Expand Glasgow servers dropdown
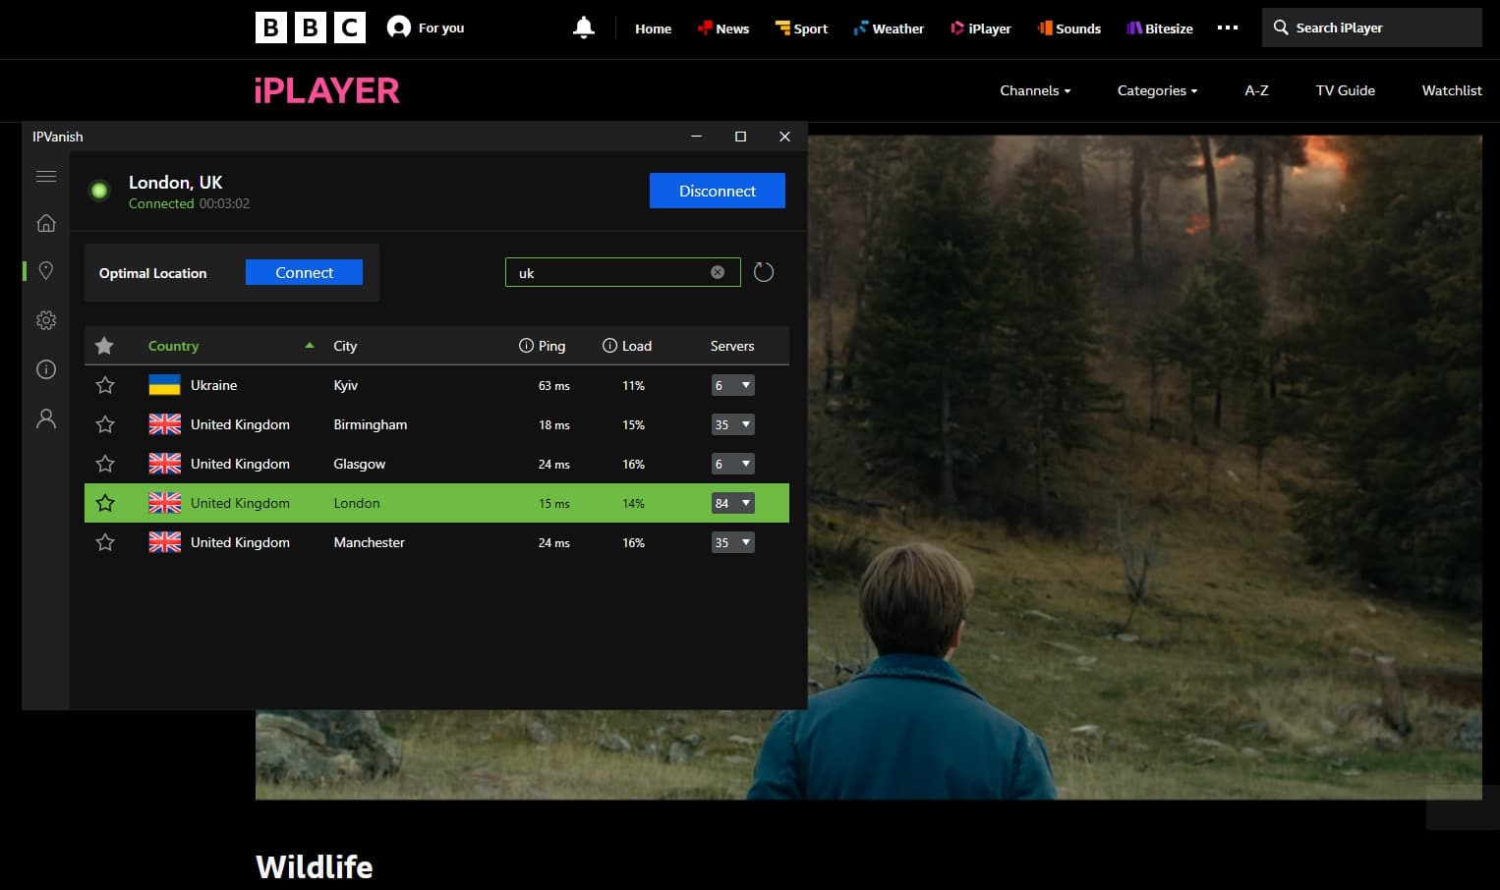This screenshot has width=1500, height=890. [x=732, y=464]
